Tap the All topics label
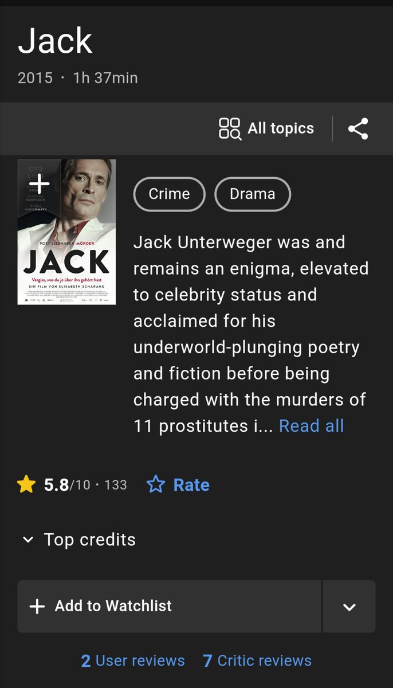Image resolution: width=393 pixels, height=688 pixels. click(x=281, y=128)
